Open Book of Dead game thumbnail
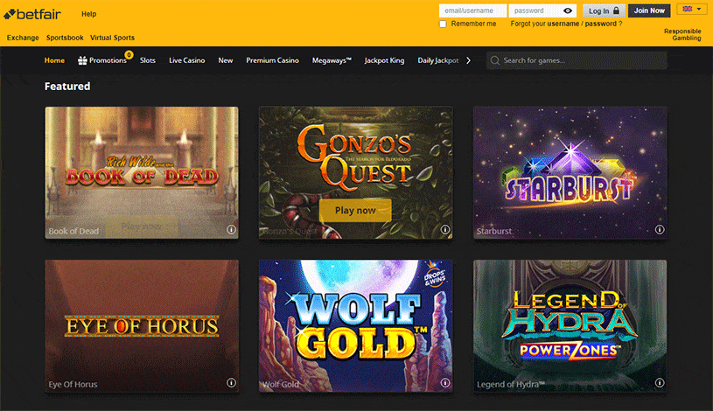Screen dimensions: 713x411 coord(142,173)
